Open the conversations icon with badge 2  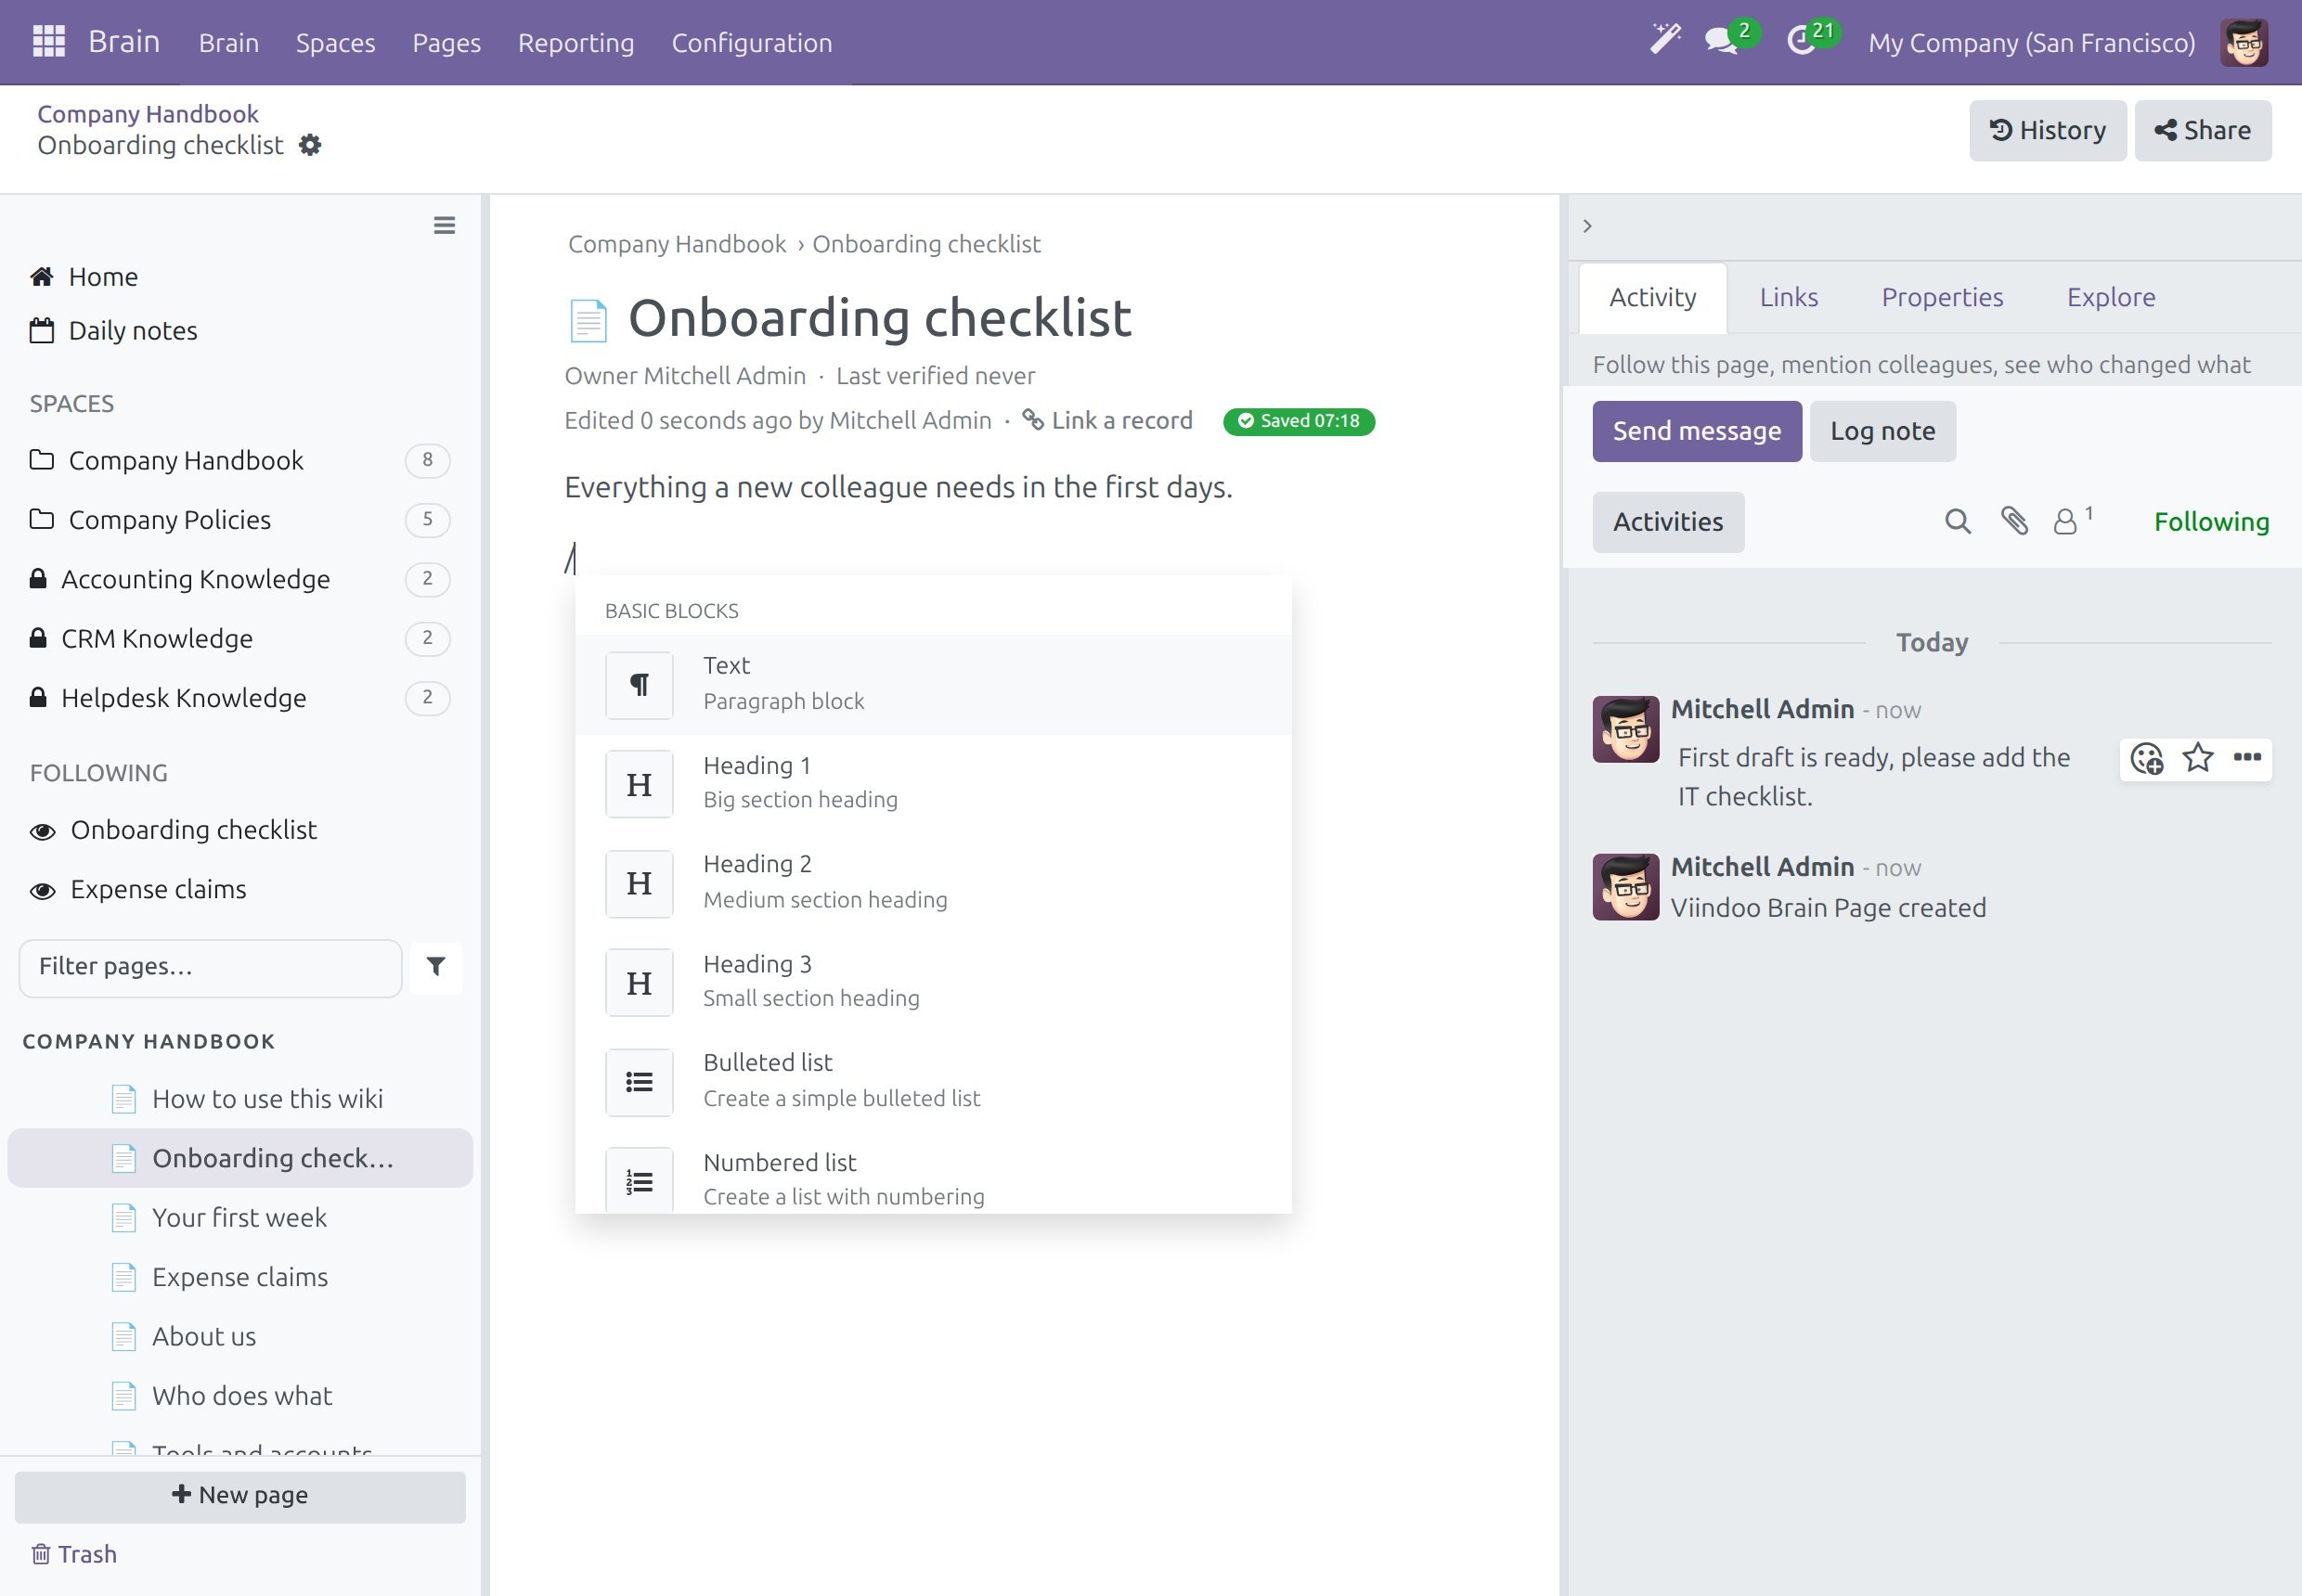point(1730,40)
